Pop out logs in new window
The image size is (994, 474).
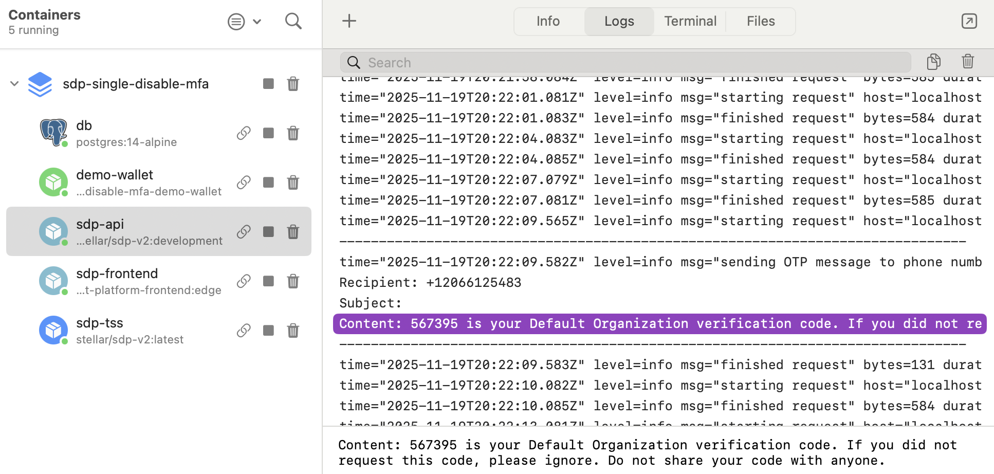[969, 21]
